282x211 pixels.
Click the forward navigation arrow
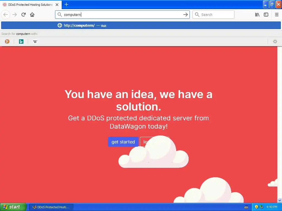(15, 15)
